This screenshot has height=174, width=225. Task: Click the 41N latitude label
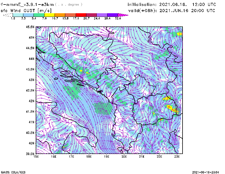point(31,122)
